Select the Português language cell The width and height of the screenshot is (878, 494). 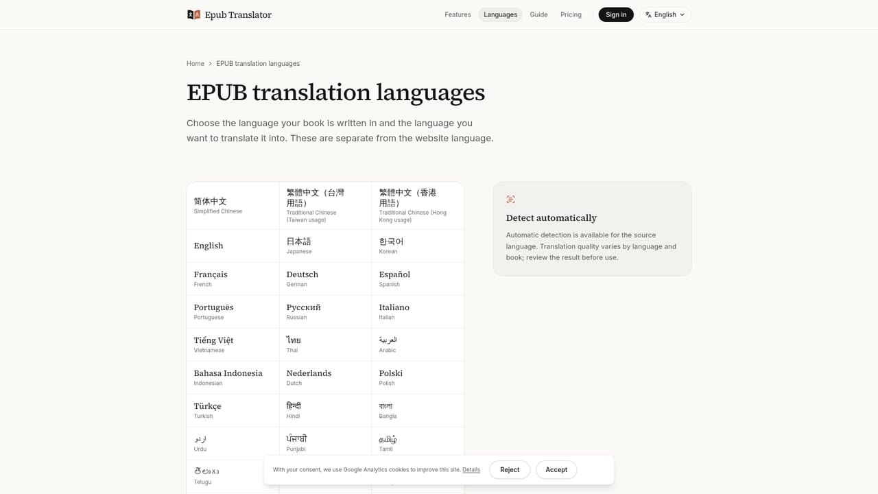(x=233, y=311)
